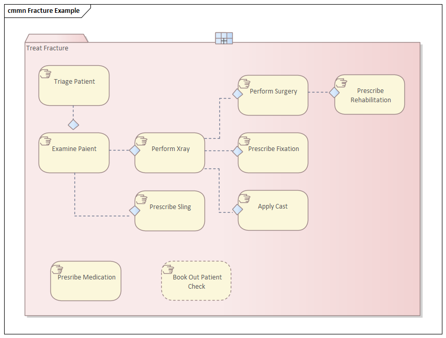Click the hand icon in Presribe Medication task
Image resolution: width=446 pixels, height=338 pixels.
[57, 269]
